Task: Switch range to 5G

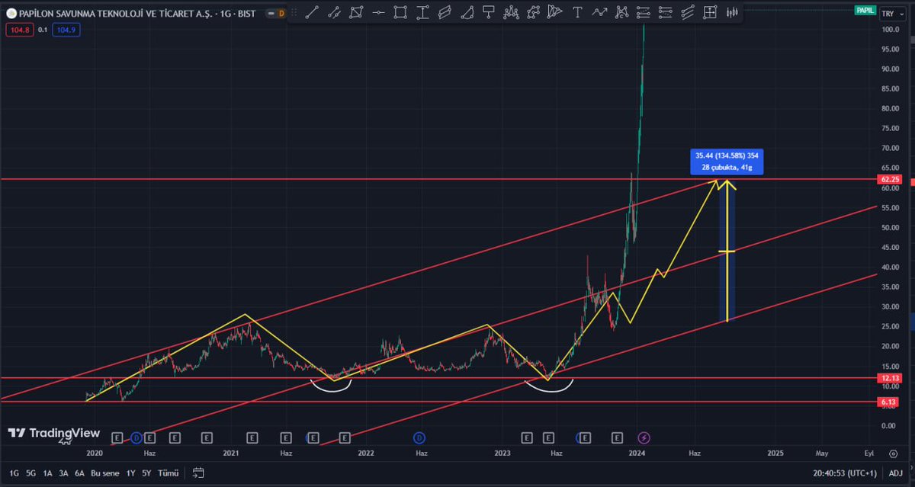Action: 30,473
